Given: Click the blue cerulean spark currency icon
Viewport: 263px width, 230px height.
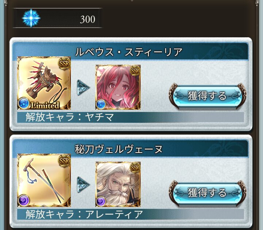Looking at the screenshot, I should click(31, 18).
